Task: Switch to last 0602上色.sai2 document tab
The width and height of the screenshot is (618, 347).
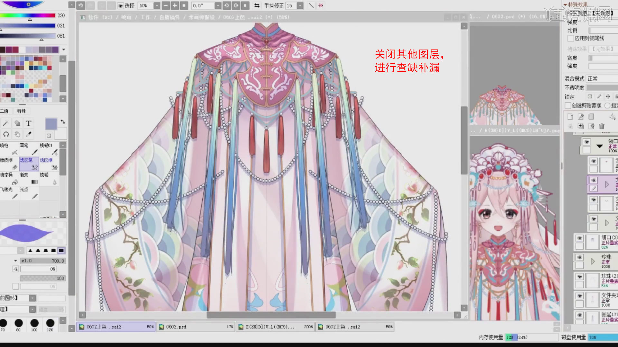Action: (355, 327)
